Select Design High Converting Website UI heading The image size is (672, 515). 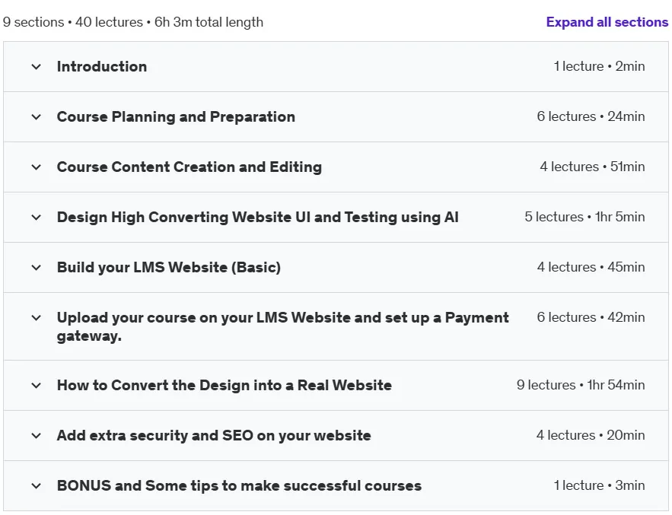[257, 217]
